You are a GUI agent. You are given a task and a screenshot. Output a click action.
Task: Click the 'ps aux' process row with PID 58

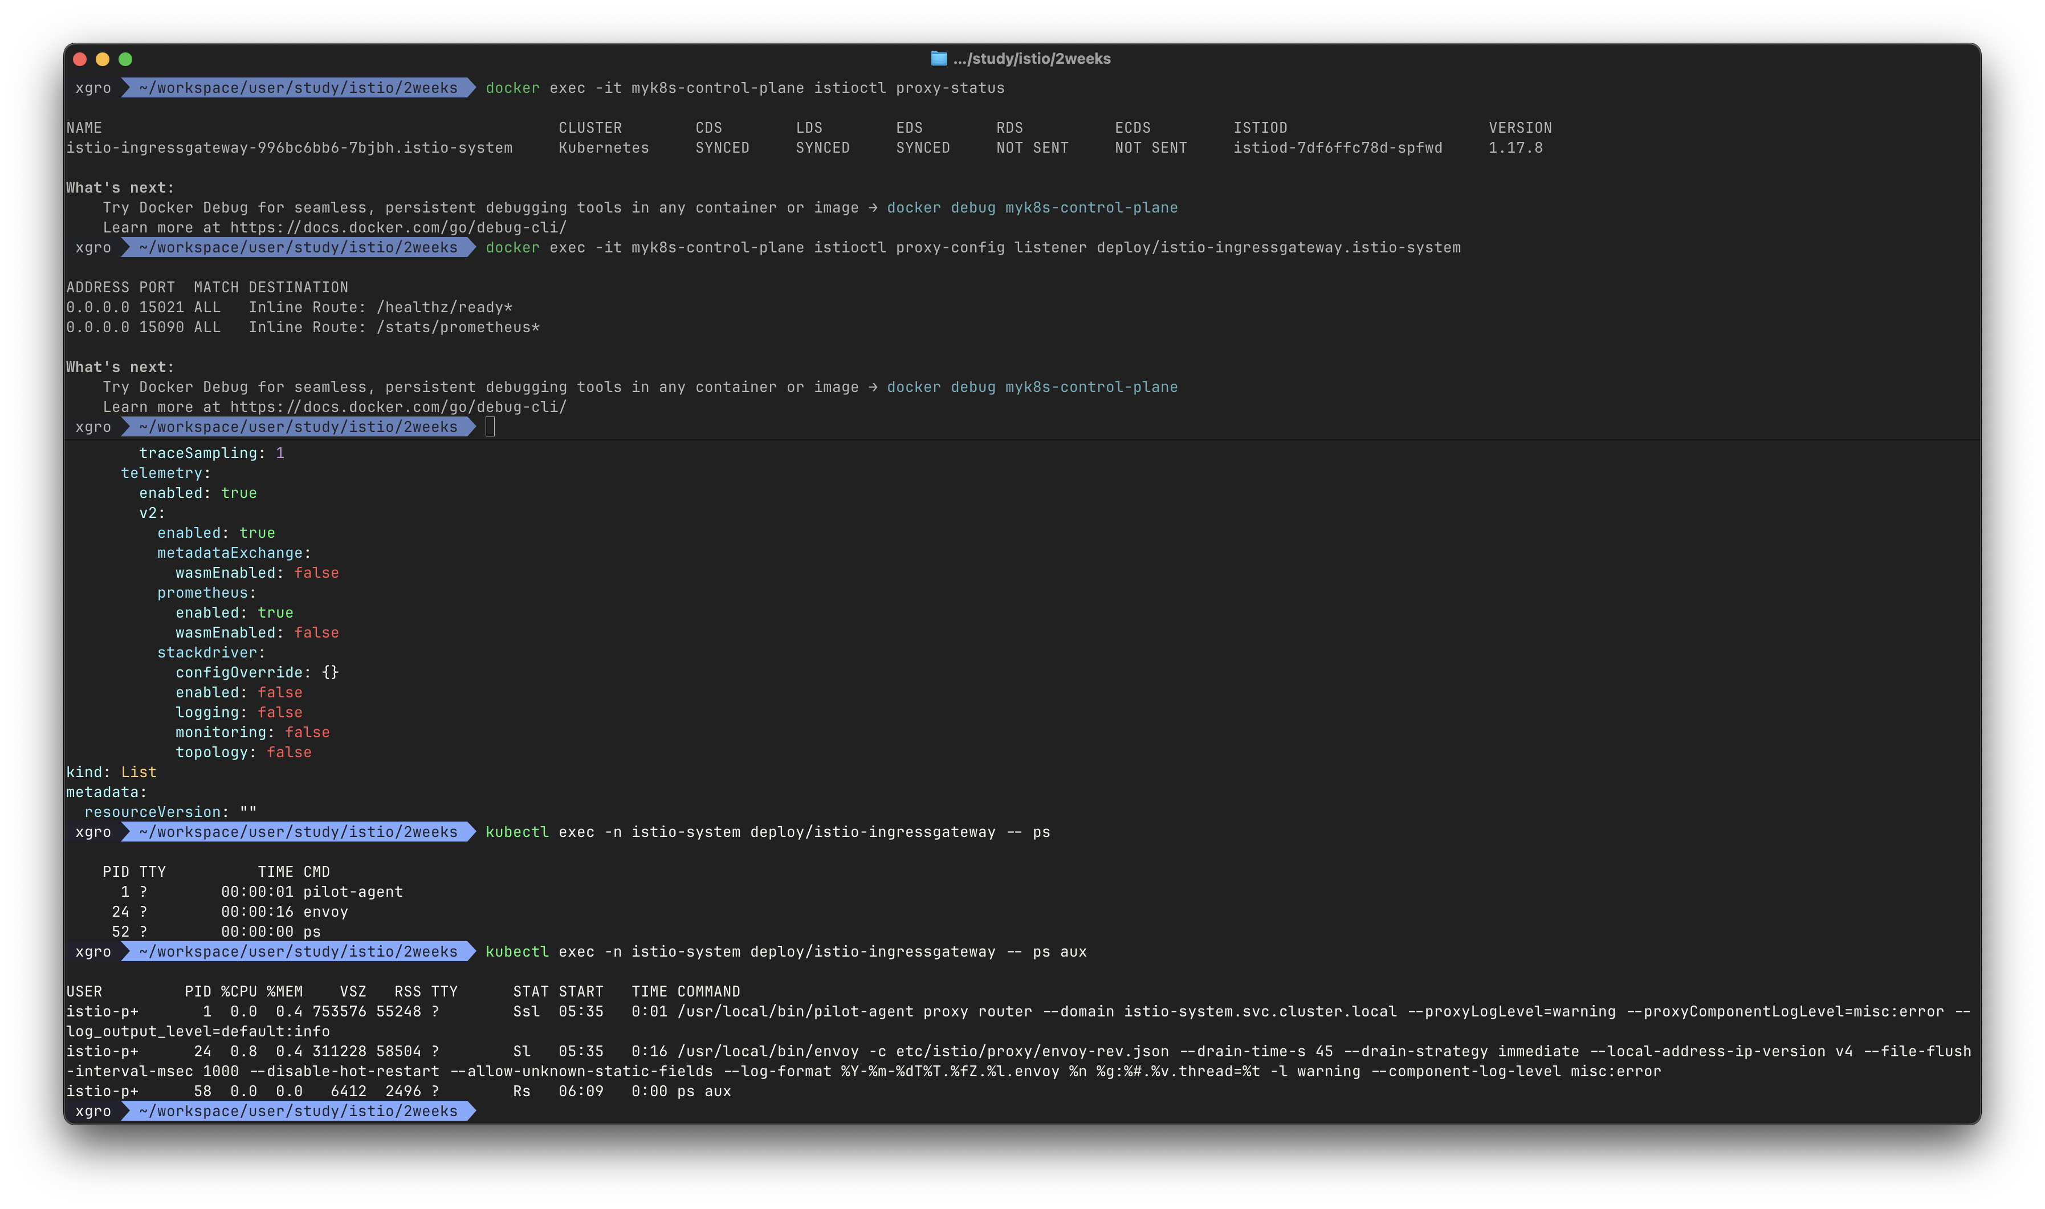398,1092
